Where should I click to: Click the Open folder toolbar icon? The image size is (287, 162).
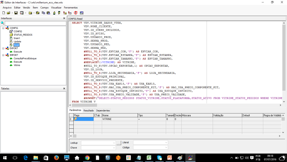[8, 13]
